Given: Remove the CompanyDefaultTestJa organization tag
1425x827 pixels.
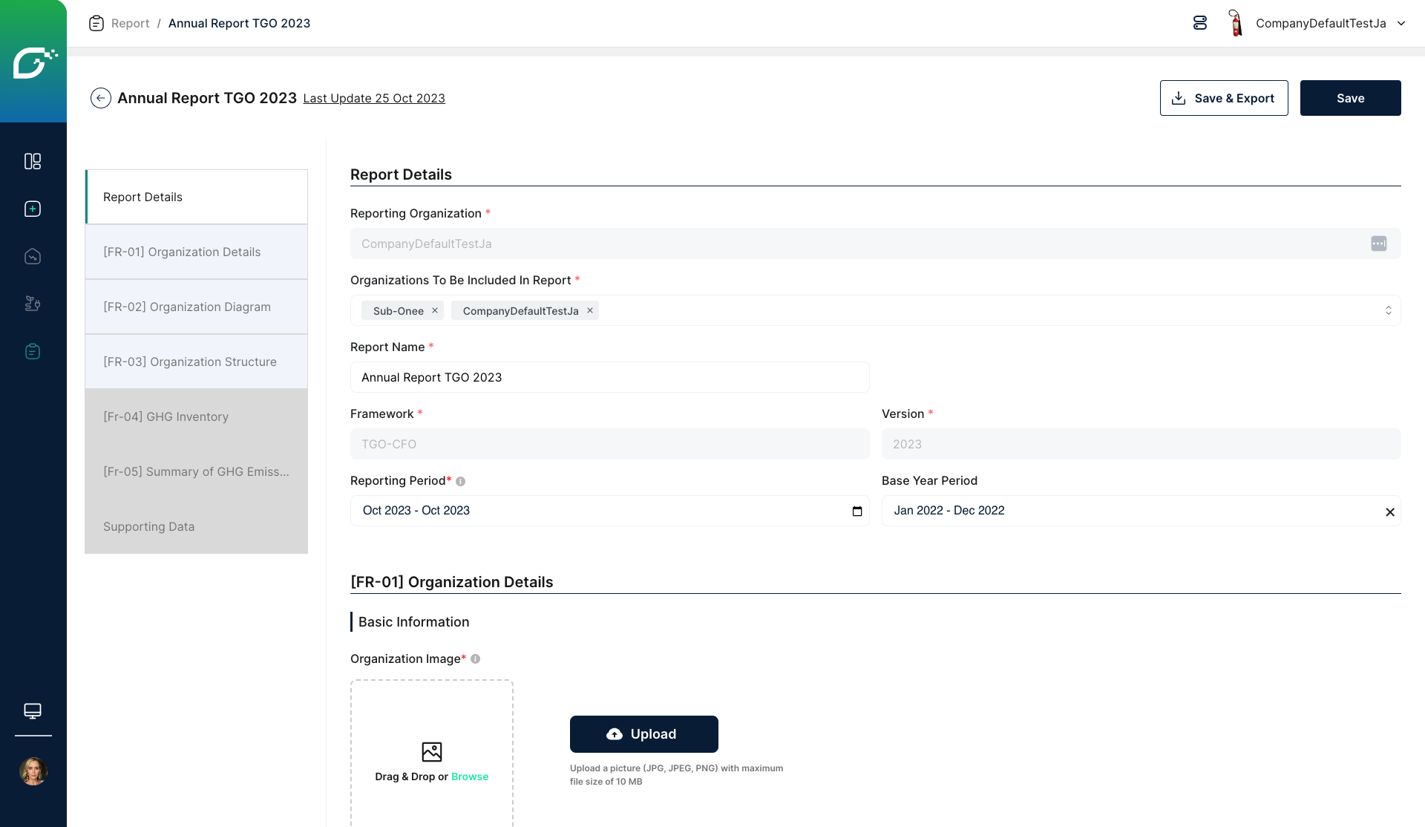Looking at the screenshot, I should pyautogui.click(x=590, y=310).
